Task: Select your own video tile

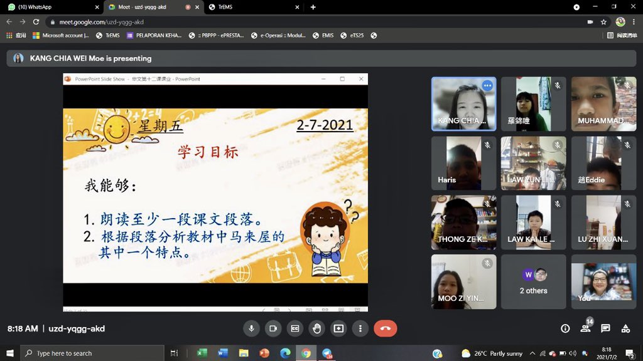Action: pos(603,281)
